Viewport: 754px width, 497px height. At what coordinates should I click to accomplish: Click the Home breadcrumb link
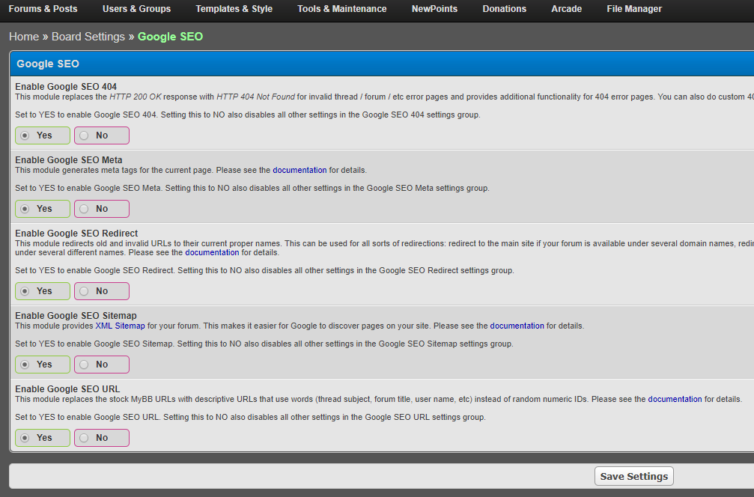[x=24, y=37]
